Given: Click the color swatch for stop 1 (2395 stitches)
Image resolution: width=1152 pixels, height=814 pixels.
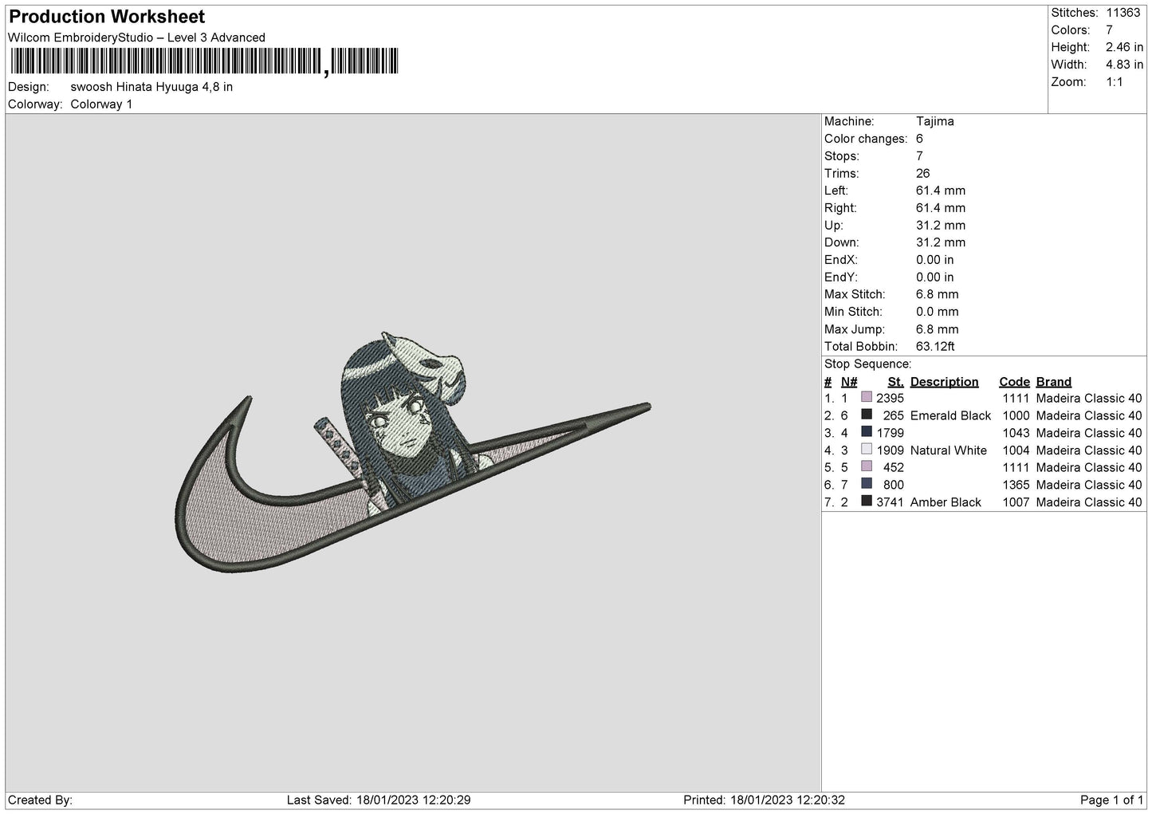Looking at the screenshot, I should point(867,397).
